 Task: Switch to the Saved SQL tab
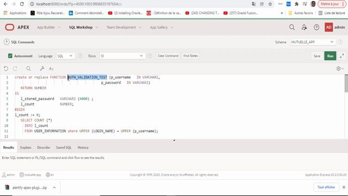[64, 148]
